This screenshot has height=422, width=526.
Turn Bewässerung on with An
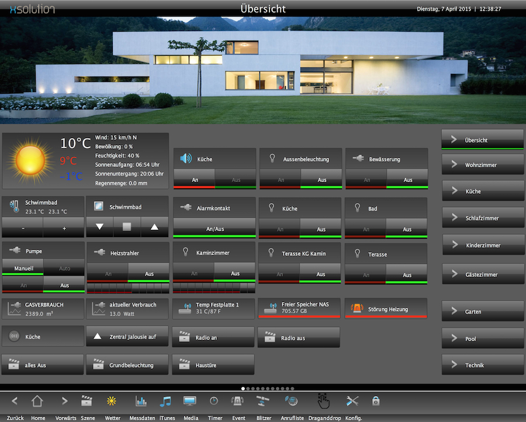pos(366,180)
